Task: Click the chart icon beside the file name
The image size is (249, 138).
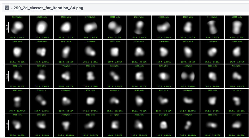Action: pos(7,8)
